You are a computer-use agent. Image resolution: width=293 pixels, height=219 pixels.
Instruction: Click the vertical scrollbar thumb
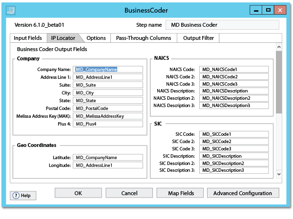(x=279, y=82)
